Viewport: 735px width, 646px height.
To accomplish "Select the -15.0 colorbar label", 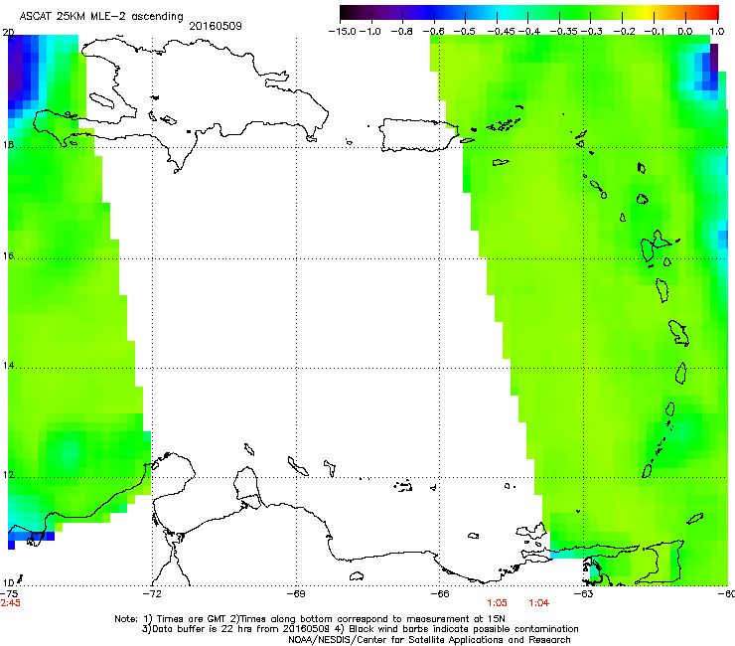I will 343,32.
